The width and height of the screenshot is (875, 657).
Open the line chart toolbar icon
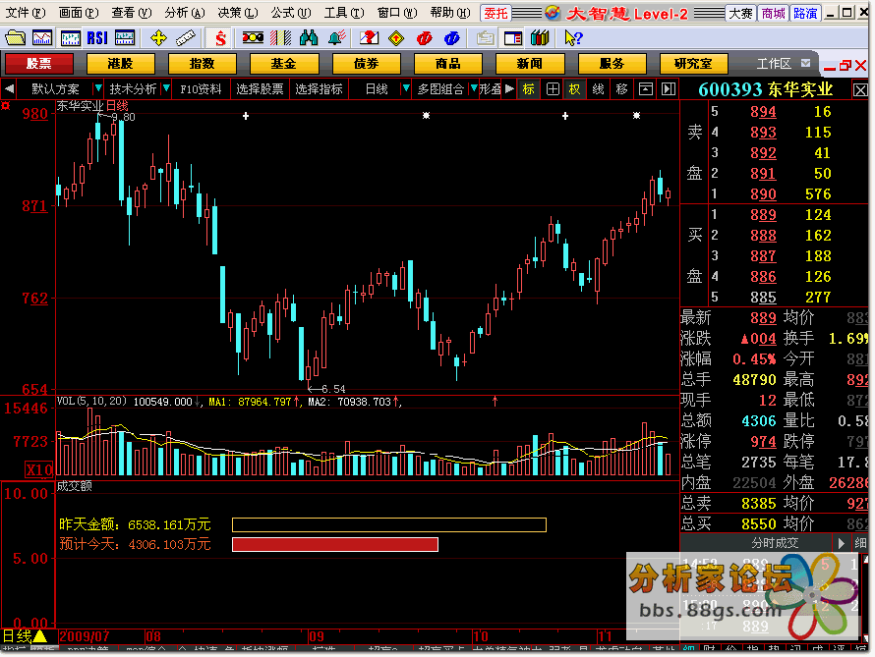click(42, 38)
